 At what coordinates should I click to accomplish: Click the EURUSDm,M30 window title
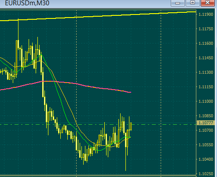tap(27, 3)
